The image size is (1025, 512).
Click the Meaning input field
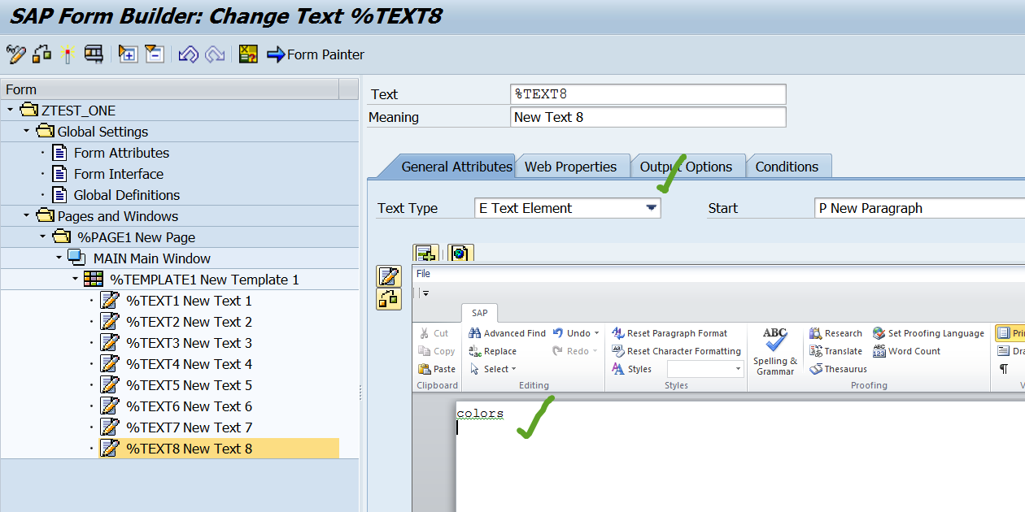pos(648,117)
